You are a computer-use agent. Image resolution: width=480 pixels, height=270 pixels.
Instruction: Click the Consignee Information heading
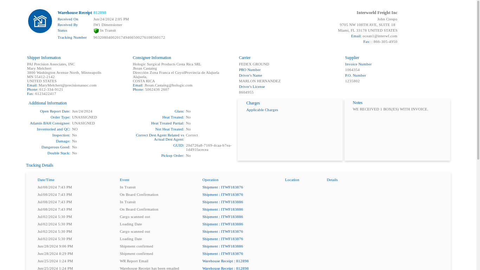(152, 58)
